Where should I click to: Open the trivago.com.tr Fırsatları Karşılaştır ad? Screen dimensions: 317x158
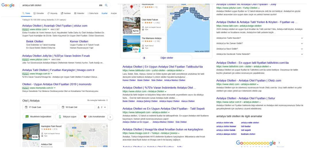(58, 70)
